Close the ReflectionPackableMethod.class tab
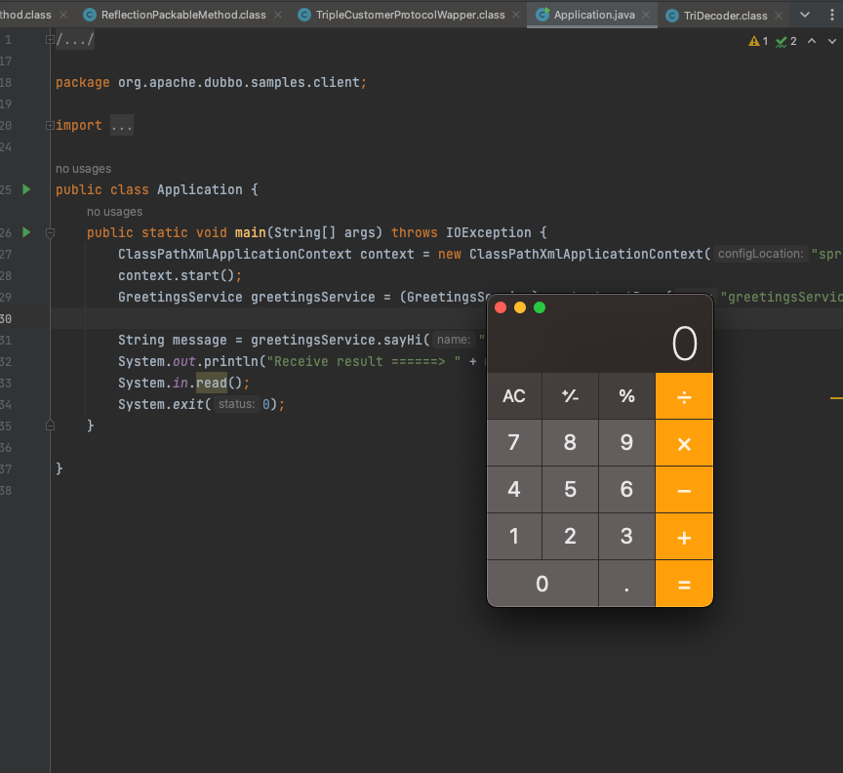Screen dimensions: 843x773 tap(277, 16)
